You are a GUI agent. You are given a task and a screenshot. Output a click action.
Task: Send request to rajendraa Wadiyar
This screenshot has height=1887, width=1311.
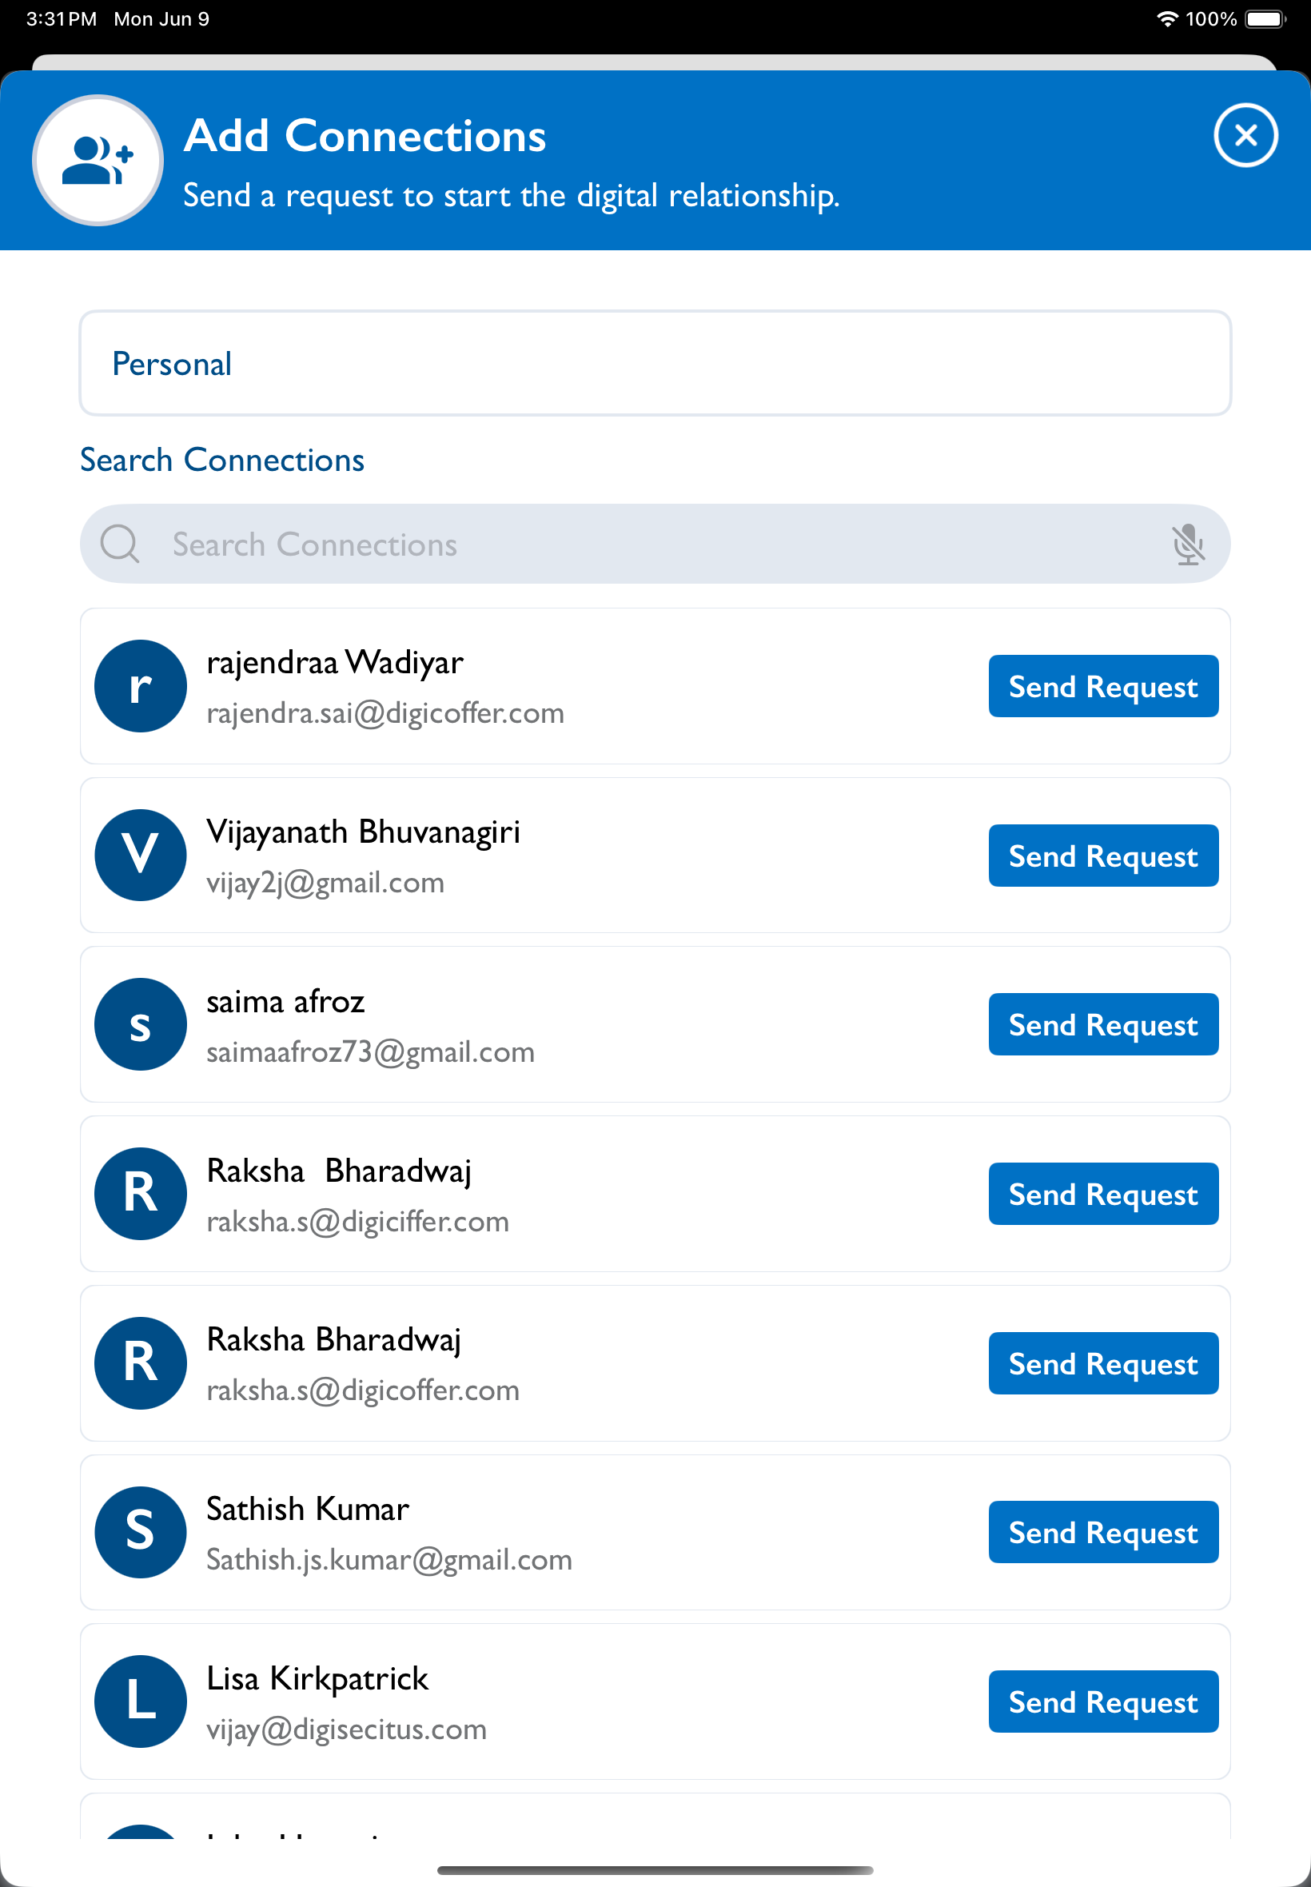(1102, 686)
